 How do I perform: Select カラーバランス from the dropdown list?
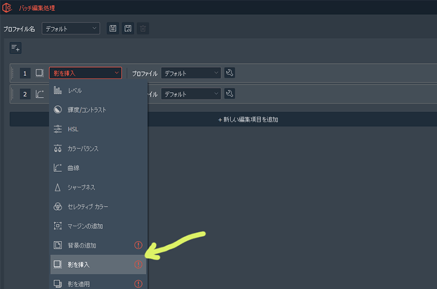(x=83, y=148)
